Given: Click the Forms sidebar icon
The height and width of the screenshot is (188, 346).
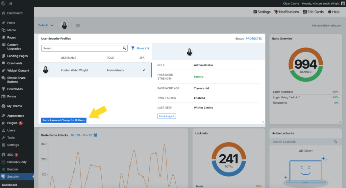Looking at the screenshot, I should (x=3, y=96).
